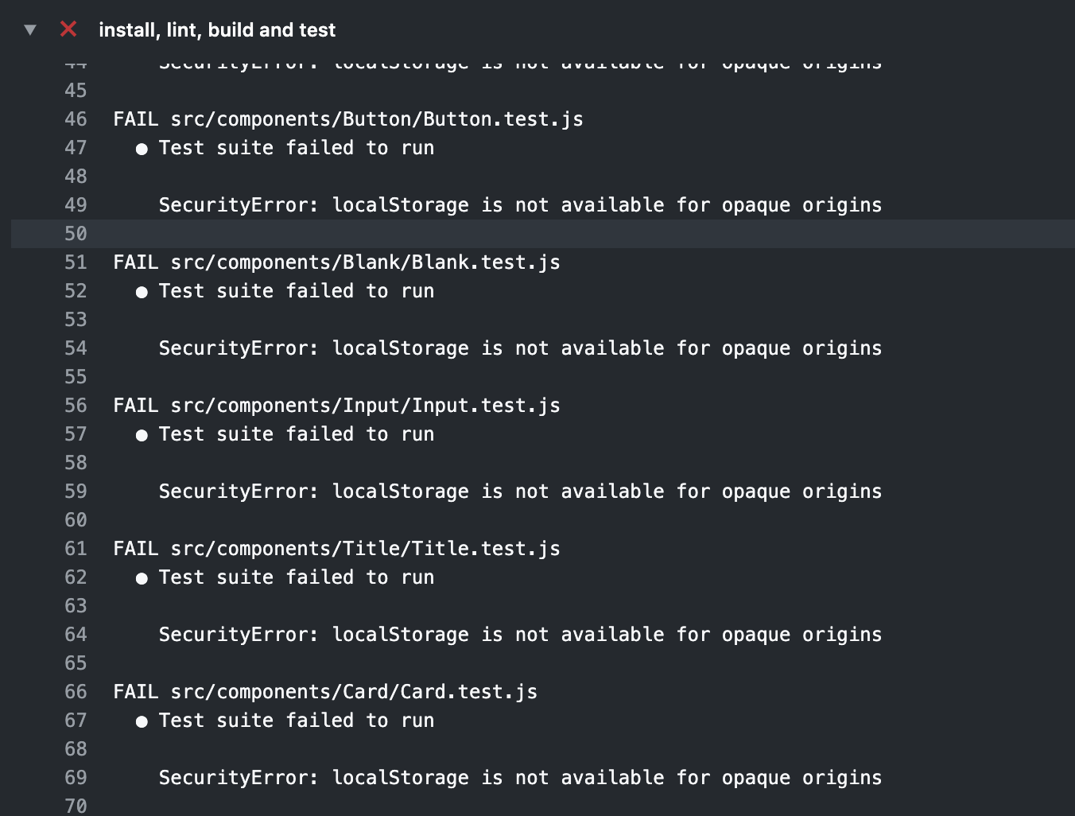Click the bullet icon beside Card test failure
The image size is (1075, 816).
(x=142, y=720)
